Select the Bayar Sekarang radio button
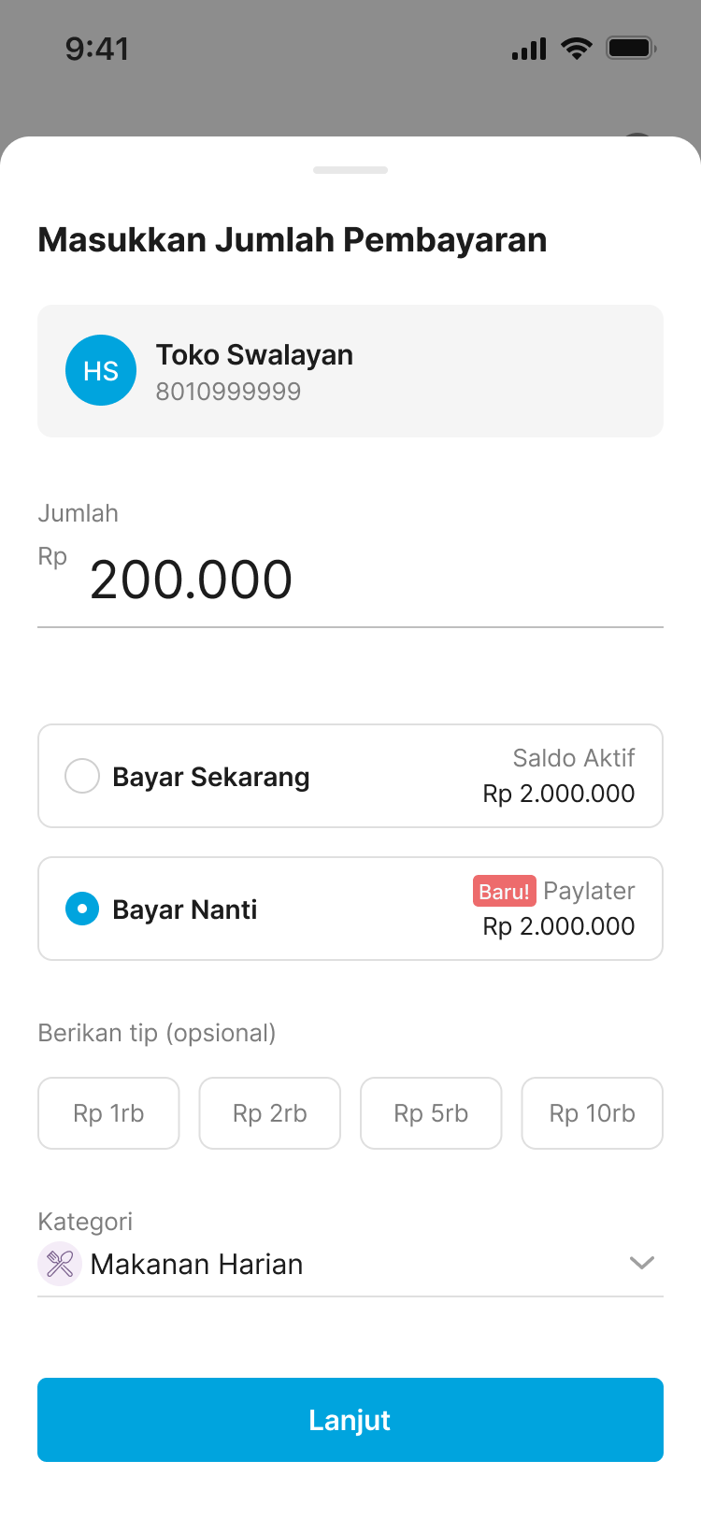Screen dimensions: 701x1518 (82, 776)
